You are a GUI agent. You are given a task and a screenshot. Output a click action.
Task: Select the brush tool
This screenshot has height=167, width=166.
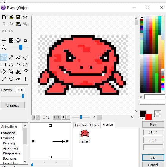18,57
